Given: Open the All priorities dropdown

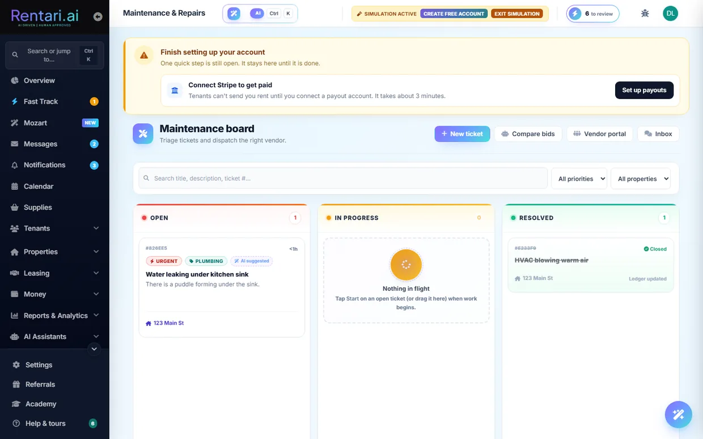Looking at the screenshot, I should (579, 178).
